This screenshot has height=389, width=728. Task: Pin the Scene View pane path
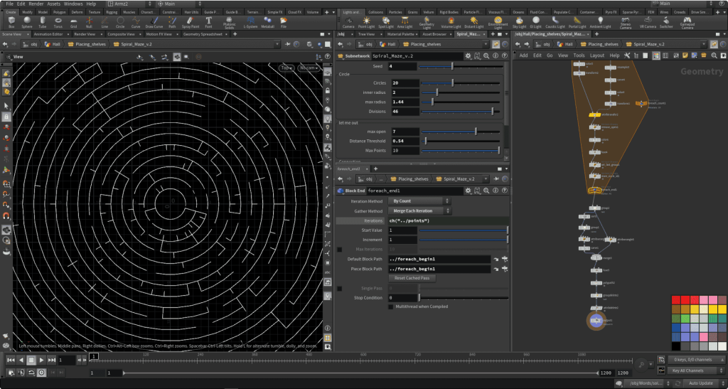[288, 44]
